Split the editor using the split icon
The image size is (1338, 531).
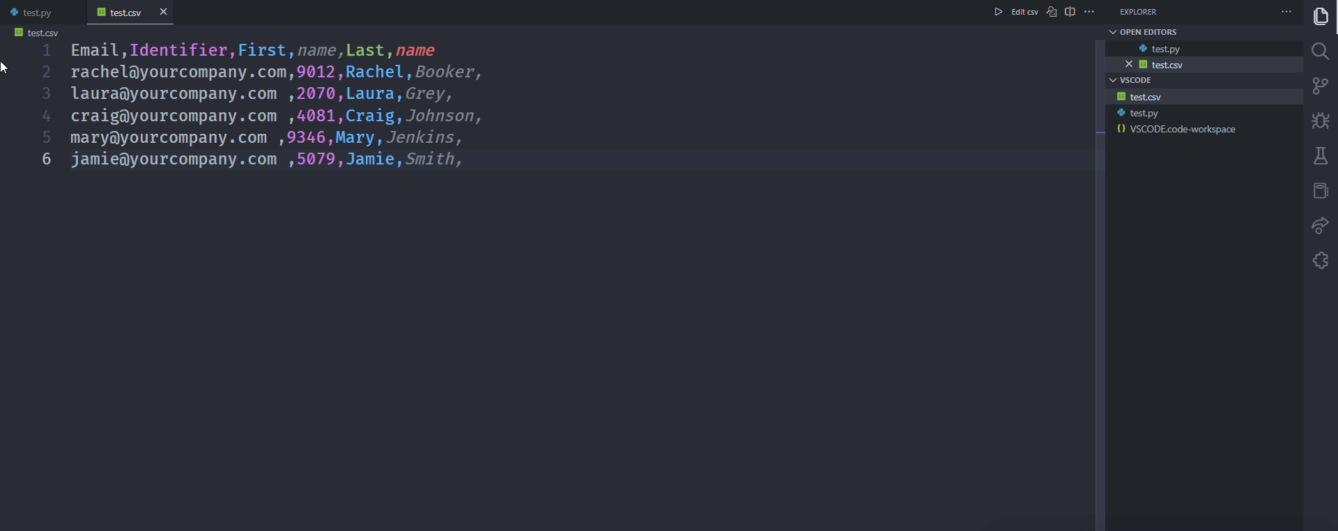point(1070,12)
